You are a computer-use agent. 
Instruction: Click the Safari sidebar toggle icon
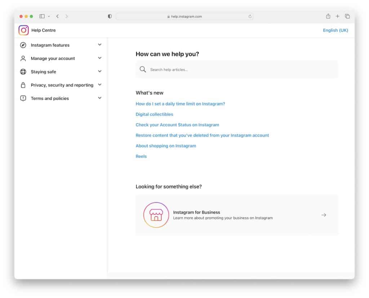pos(42,16)
